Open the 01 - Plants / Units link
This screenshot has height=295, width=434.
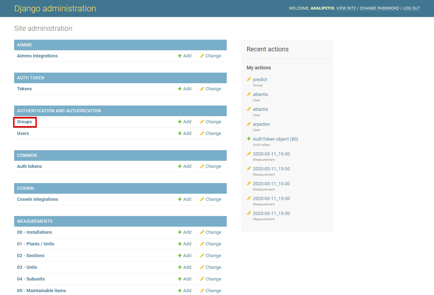(x=36, y=244)
